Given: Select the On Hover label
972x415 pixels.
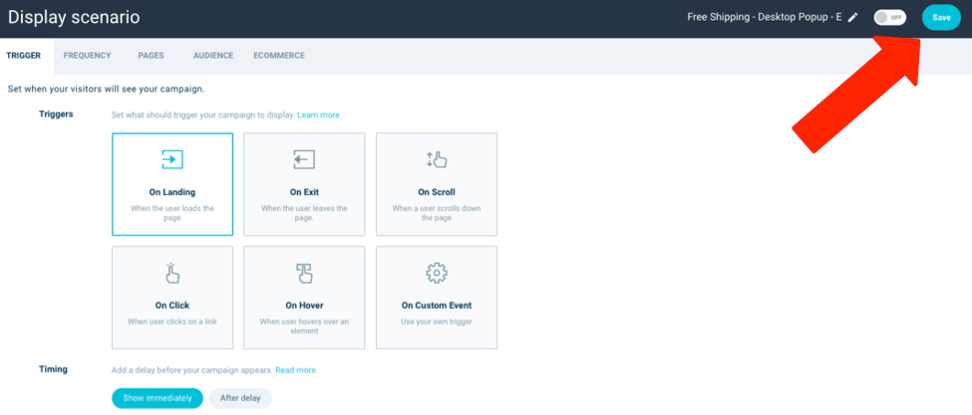Looking at the screenshot, I should pyautogui.click(x=304, y=306).
